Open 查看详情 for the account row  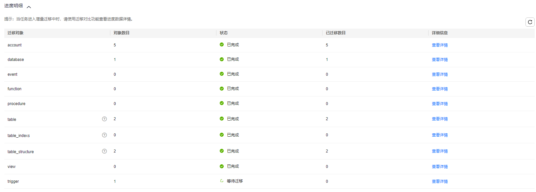tap(440, 45)
